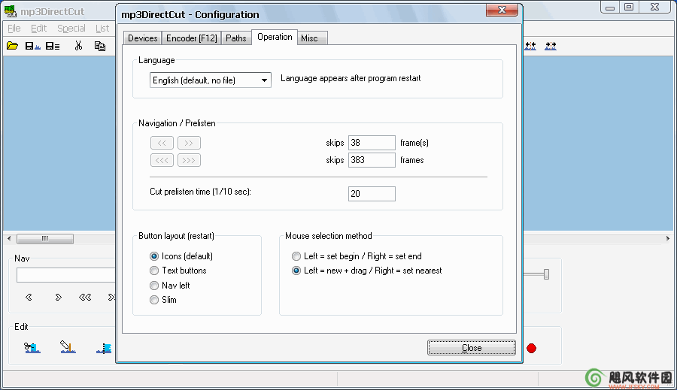
Task: Switch to the Paths tab
Action: pyautogui.click(x=236, y=38)
